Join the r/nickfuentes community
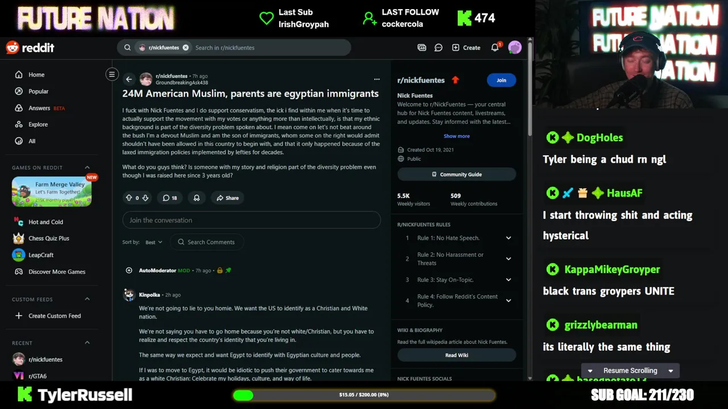The image size is (728, 409). (x=501, y=80)
